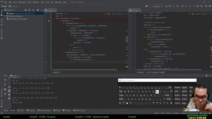Screen dimensions: 212x119
Task: Open Run panel settings gear
Action: (206, 76)
